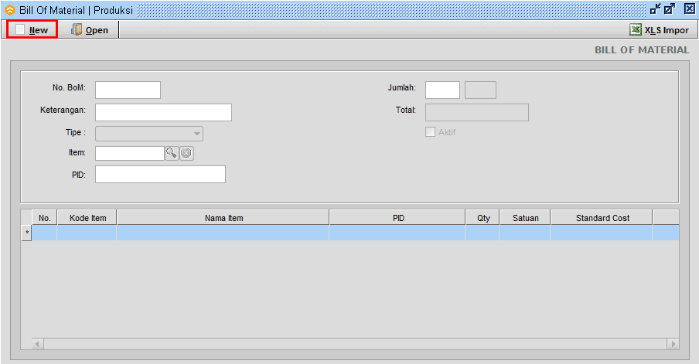This screenshot has height=364, width=699.
Task: Toggle the Aktif checkbox
Action: [430, 132]
